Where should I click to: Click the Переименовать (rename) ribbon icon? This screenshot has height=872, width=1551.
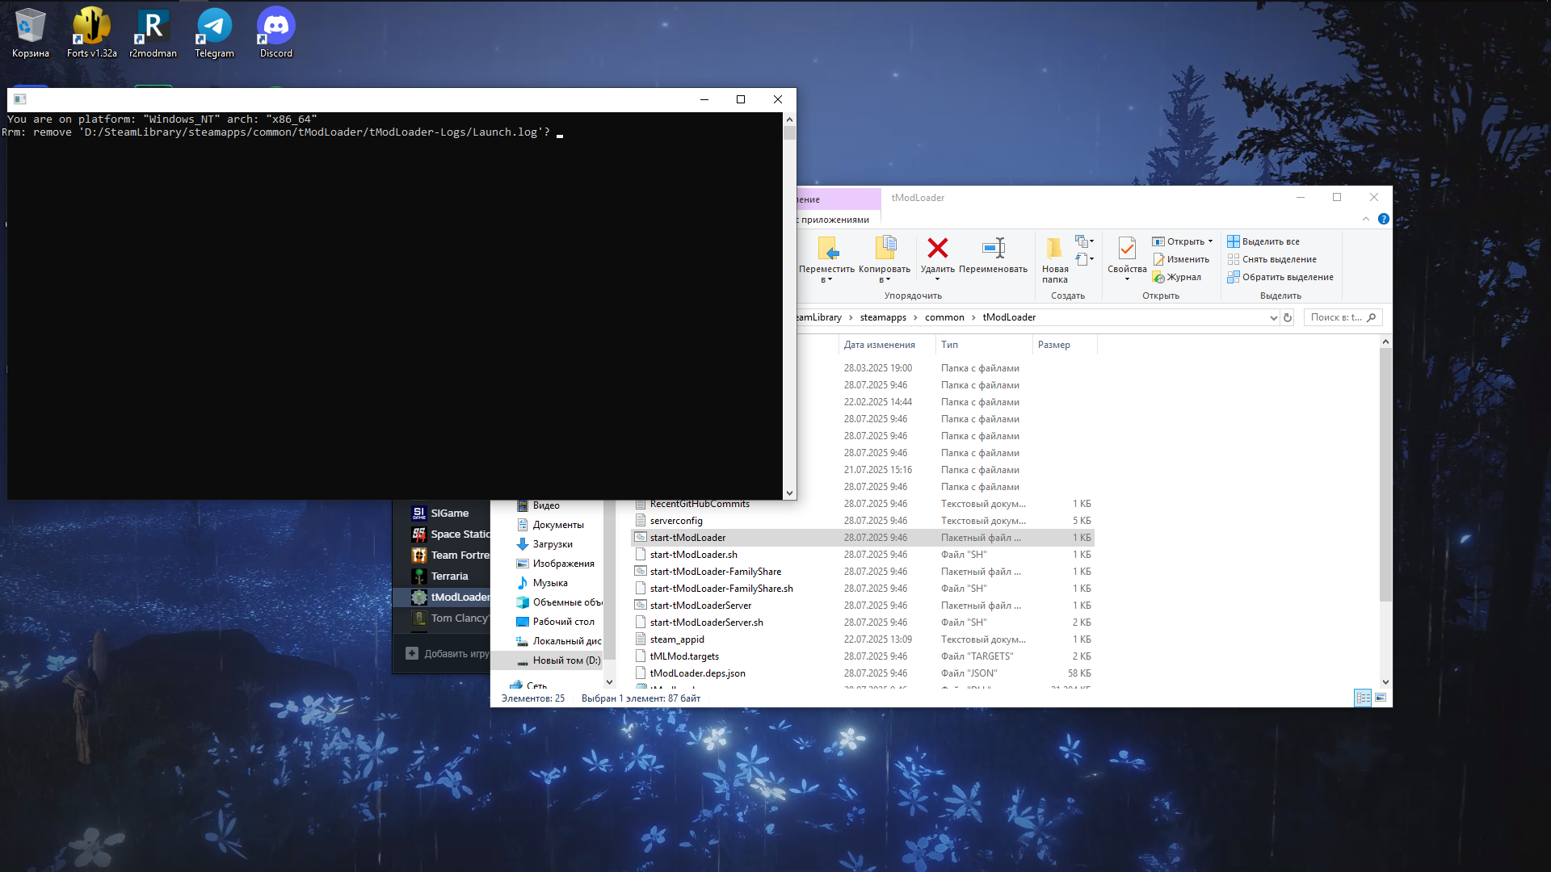coord(993,249)
